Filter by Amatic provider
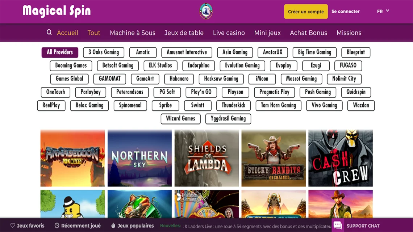The image size is (413, 232). [143, 52]
